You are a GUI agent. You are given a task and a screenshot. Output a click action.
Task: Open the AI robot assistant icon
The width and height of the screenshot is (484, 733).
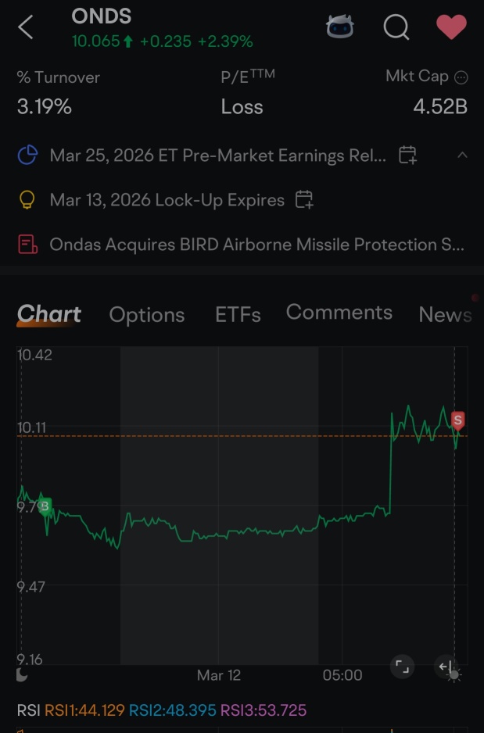click(340, 27)
